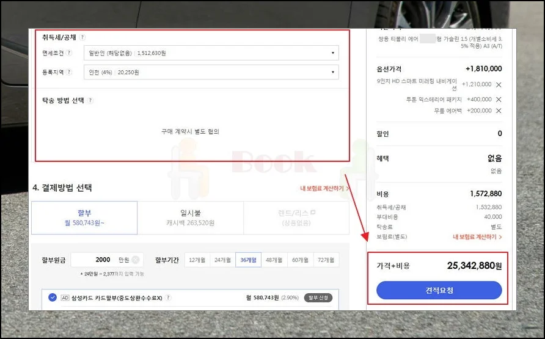
Task: Select 일시불 payment tab
Action: click(x=191, y=218)
